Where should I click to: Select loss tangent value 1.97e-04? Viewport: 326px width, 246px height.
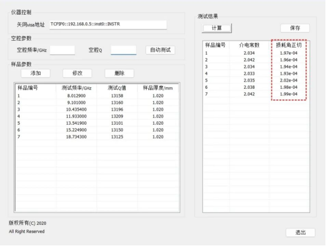point(288,53)
